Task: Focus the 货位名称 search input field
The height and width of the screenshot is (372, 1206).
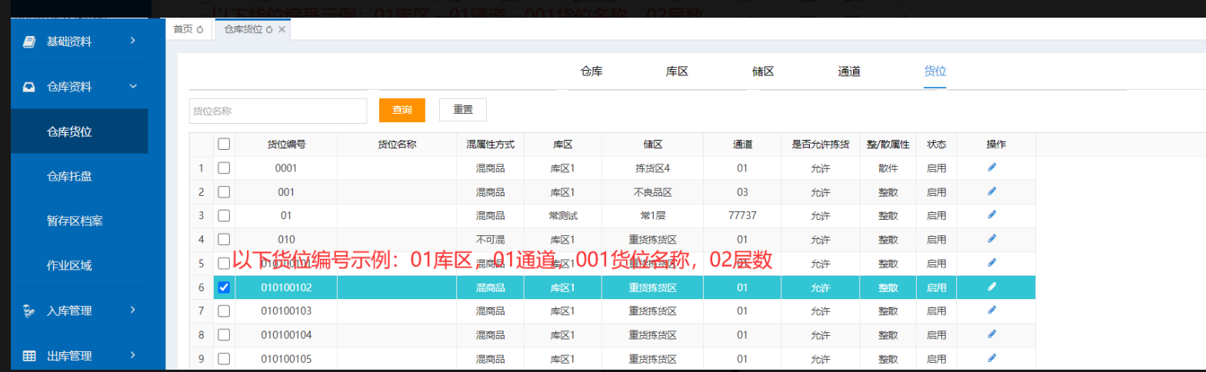Action: tap(278, 111)
